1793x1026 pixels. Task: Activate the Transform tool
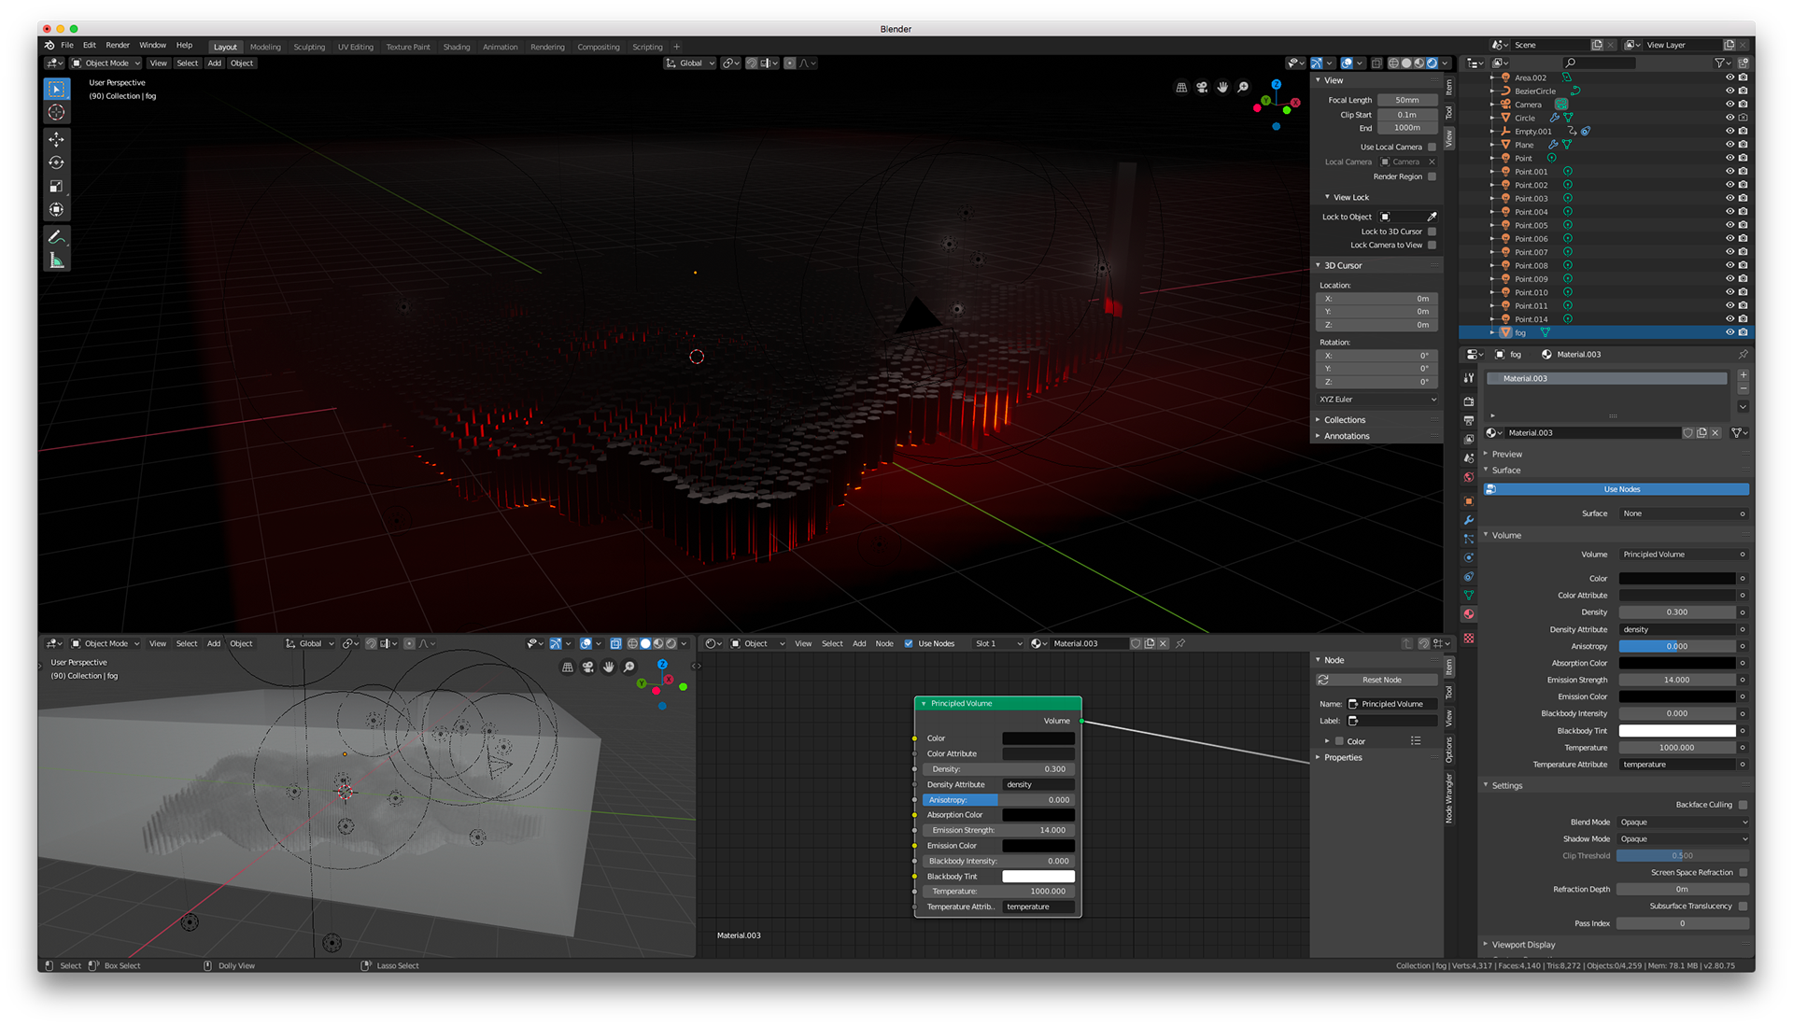pos(57,209)
